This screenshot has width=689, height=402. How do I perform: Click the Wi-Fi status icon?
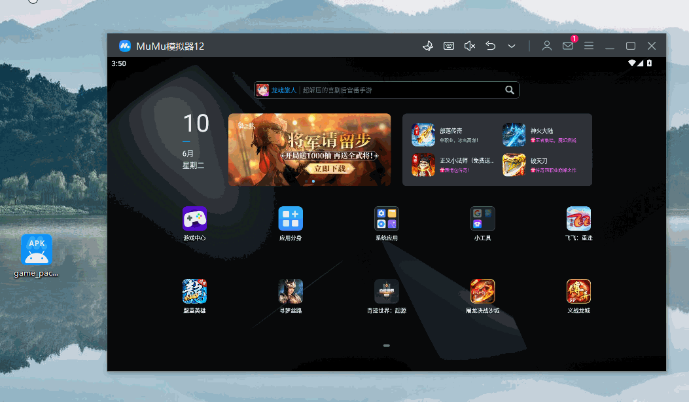(631, 63)
